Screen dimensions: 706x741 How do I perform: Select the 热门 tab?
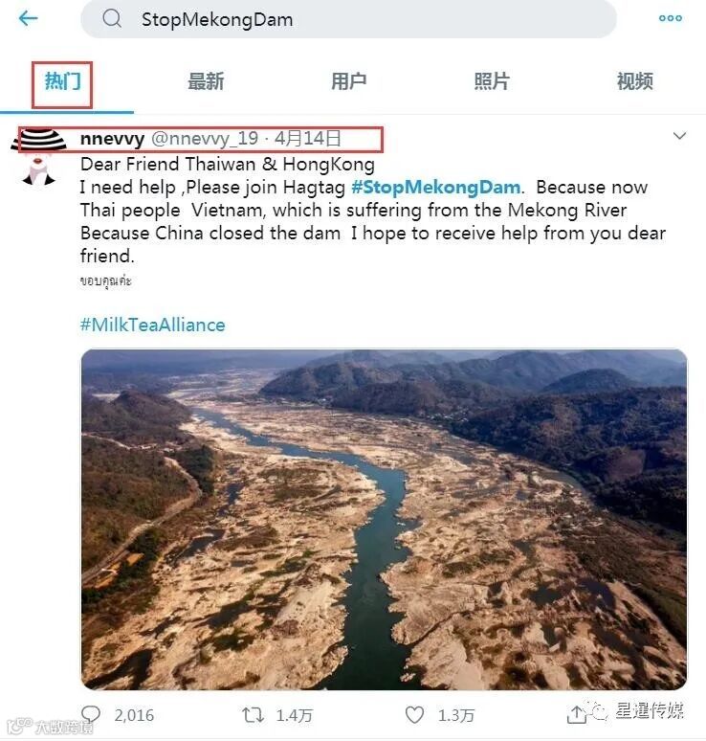(x=63, y=81)
